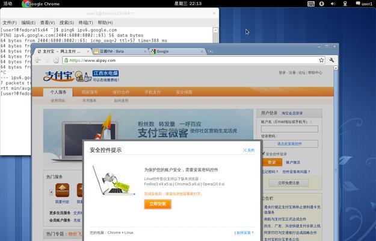
Task: Click the terminal scrollbar up arrow
Action: pyautogui.click(x=215, y=30)
